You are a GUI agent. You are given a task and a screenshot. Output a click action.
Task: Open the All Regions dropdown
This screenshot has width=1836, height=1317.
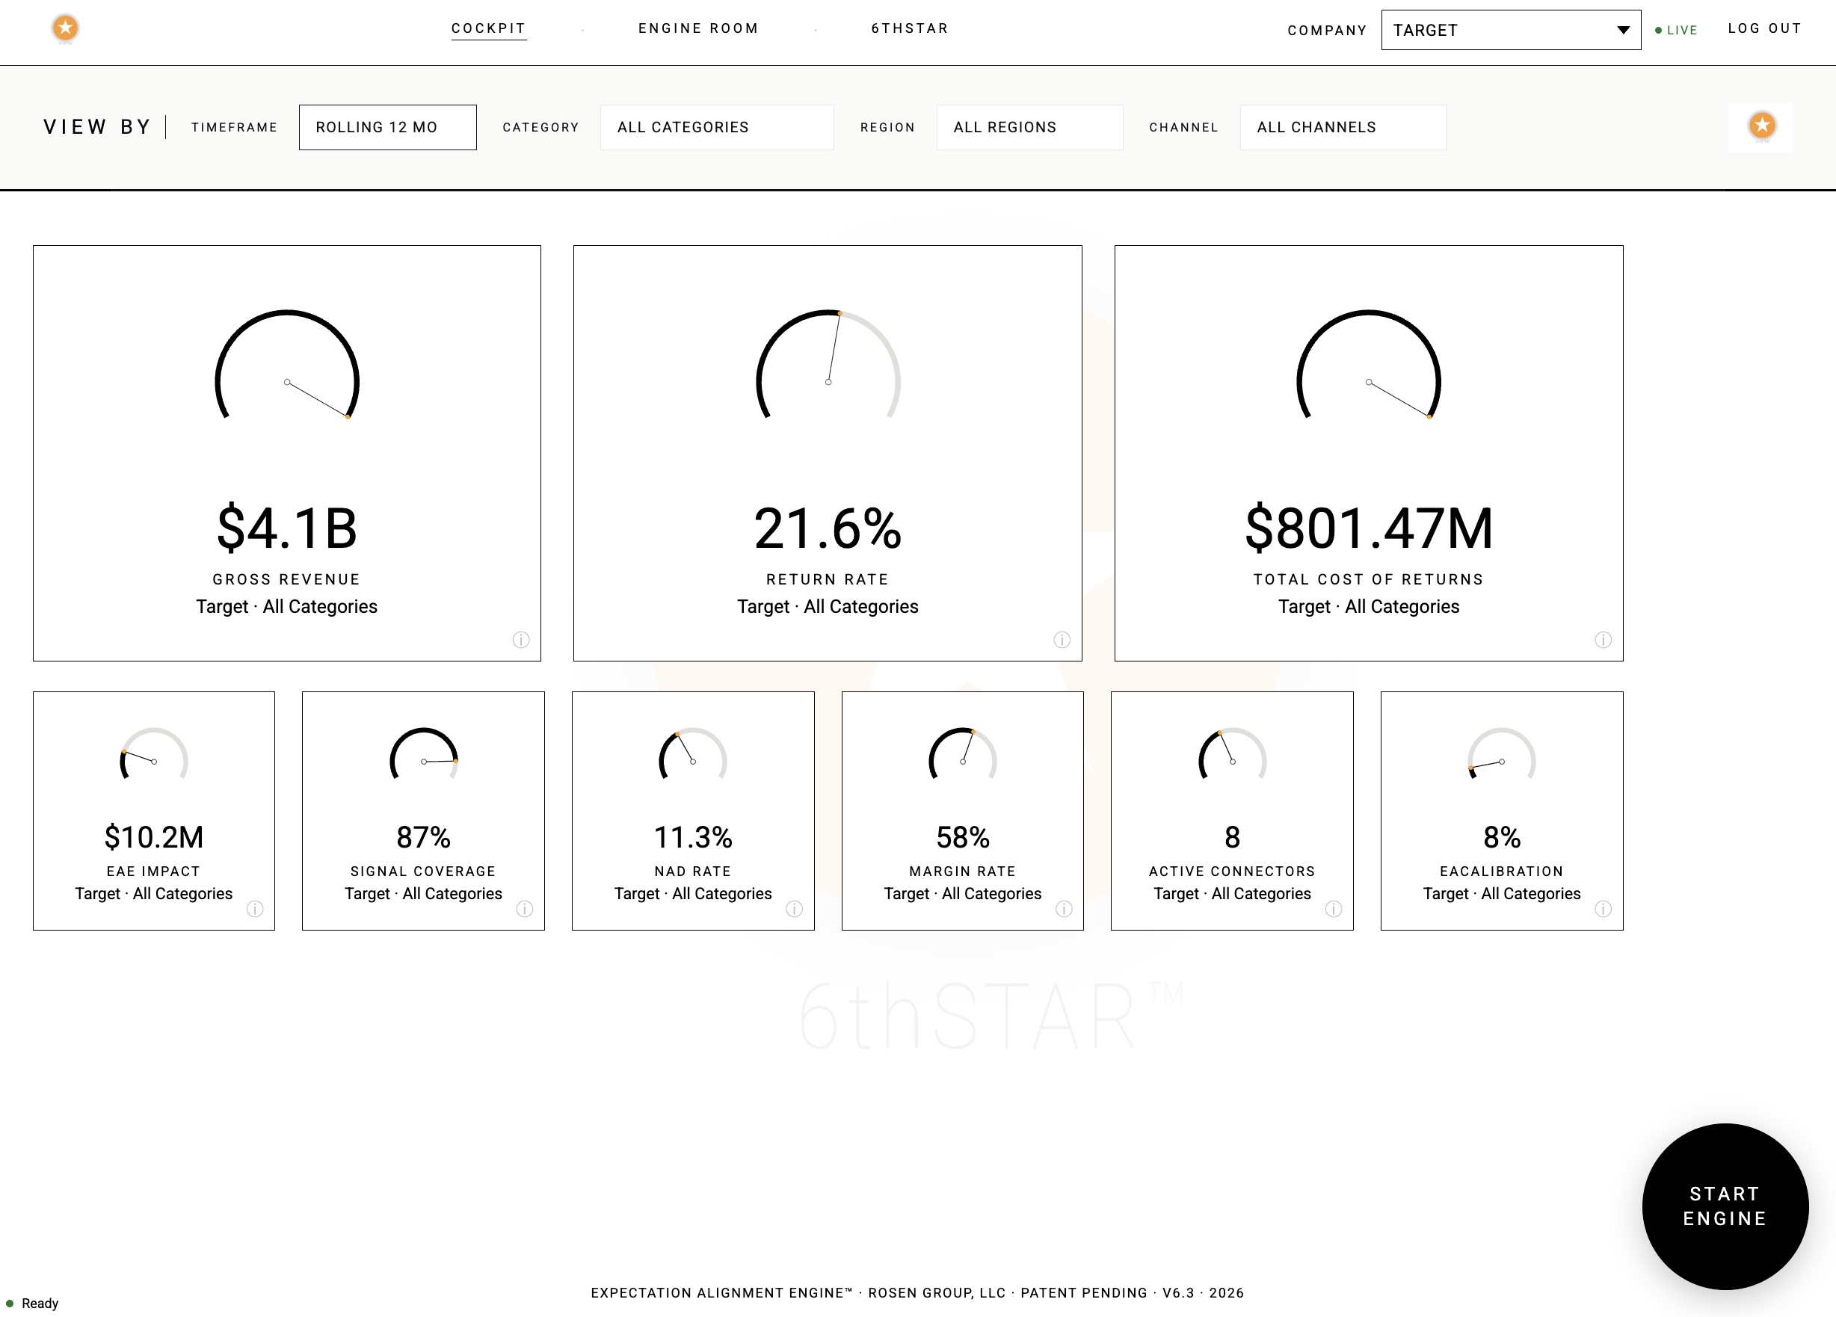point(1029,127)
